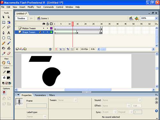Click the Black and White colors button
160x120 pixels.
click(4, 83)
